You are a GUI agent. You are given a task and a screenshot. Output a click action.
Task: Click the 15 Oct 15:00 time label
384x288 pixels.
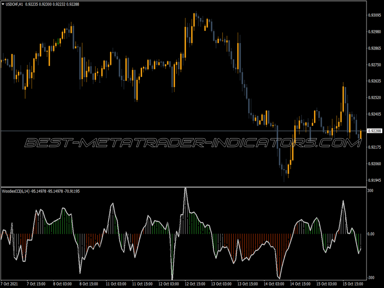pyautogui.click(x=353, y=284)
